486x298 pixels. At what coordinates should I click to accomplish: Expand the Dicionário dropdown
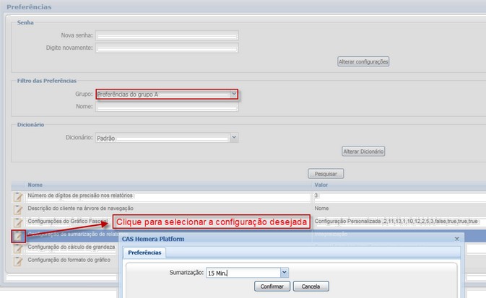click(233, 137)
